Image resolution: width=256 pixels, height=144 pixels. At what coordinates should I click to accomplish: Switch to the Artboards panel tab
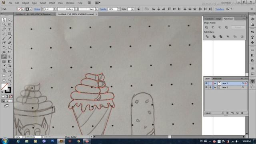pyautogui.click(x=217, y=79)
